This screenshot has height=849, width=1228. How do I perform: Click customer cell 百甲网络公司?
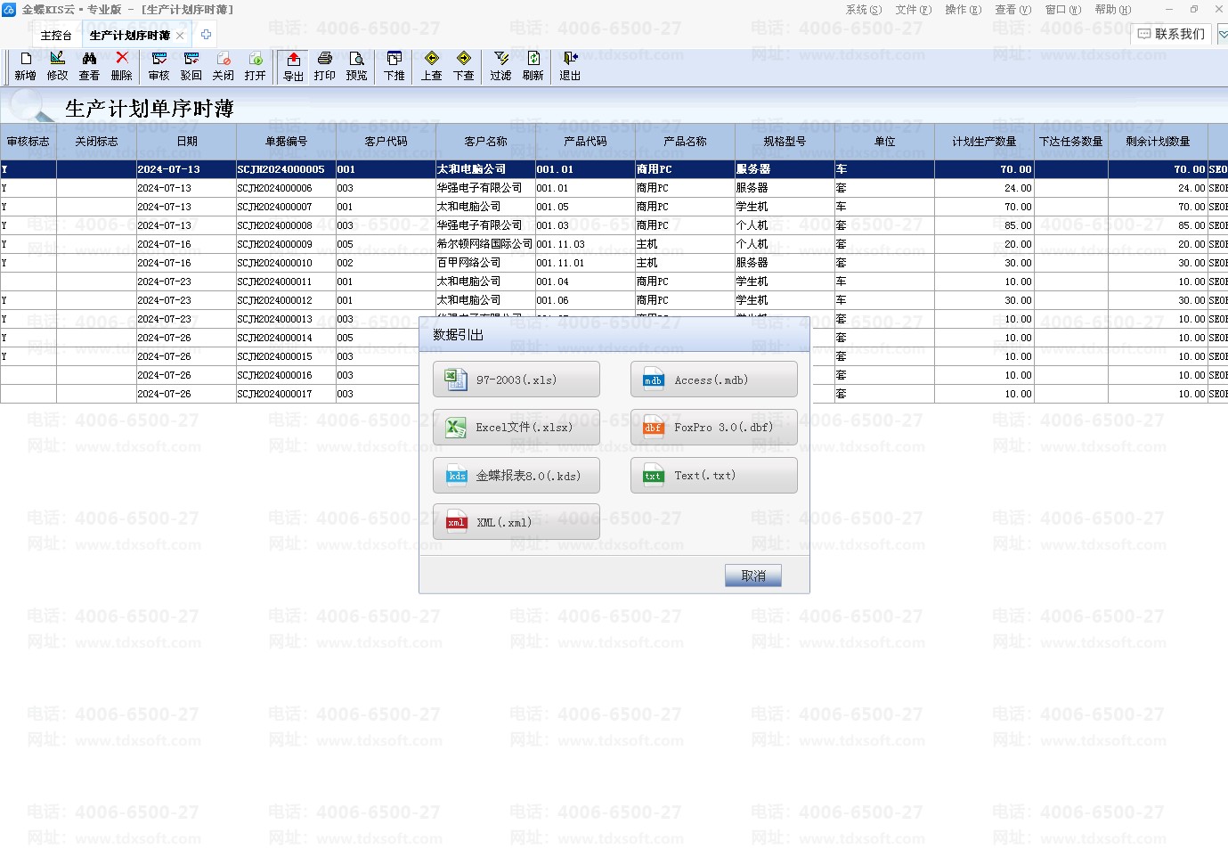[486, 263]
